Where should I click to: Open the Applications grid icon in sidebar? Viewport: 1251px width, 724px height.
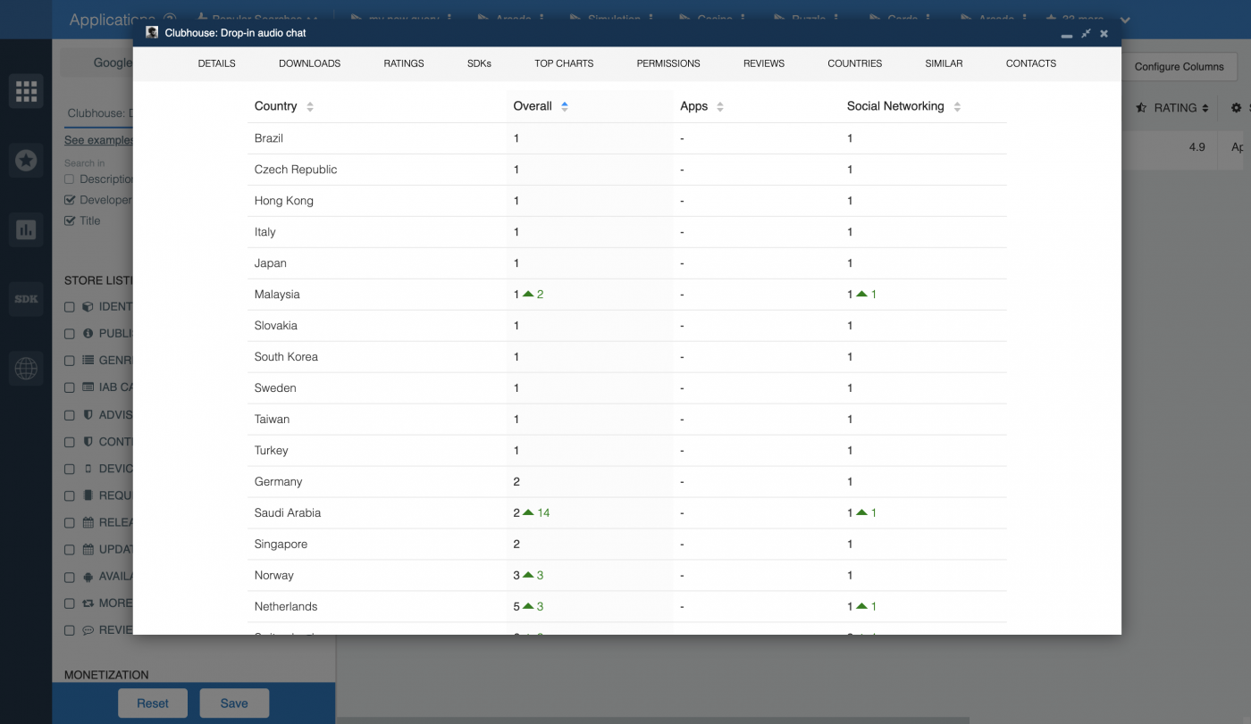pos(26,90)
